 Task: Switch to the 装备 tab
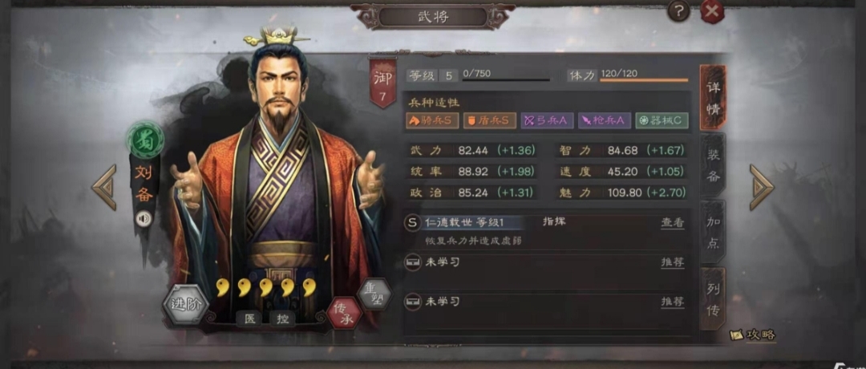(713, 164)
